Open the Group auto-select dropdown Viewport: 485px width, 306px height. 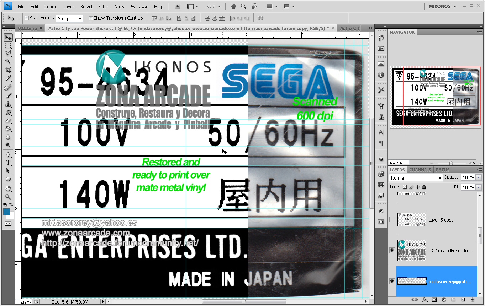pyautogui.click(x=69, y=18)
